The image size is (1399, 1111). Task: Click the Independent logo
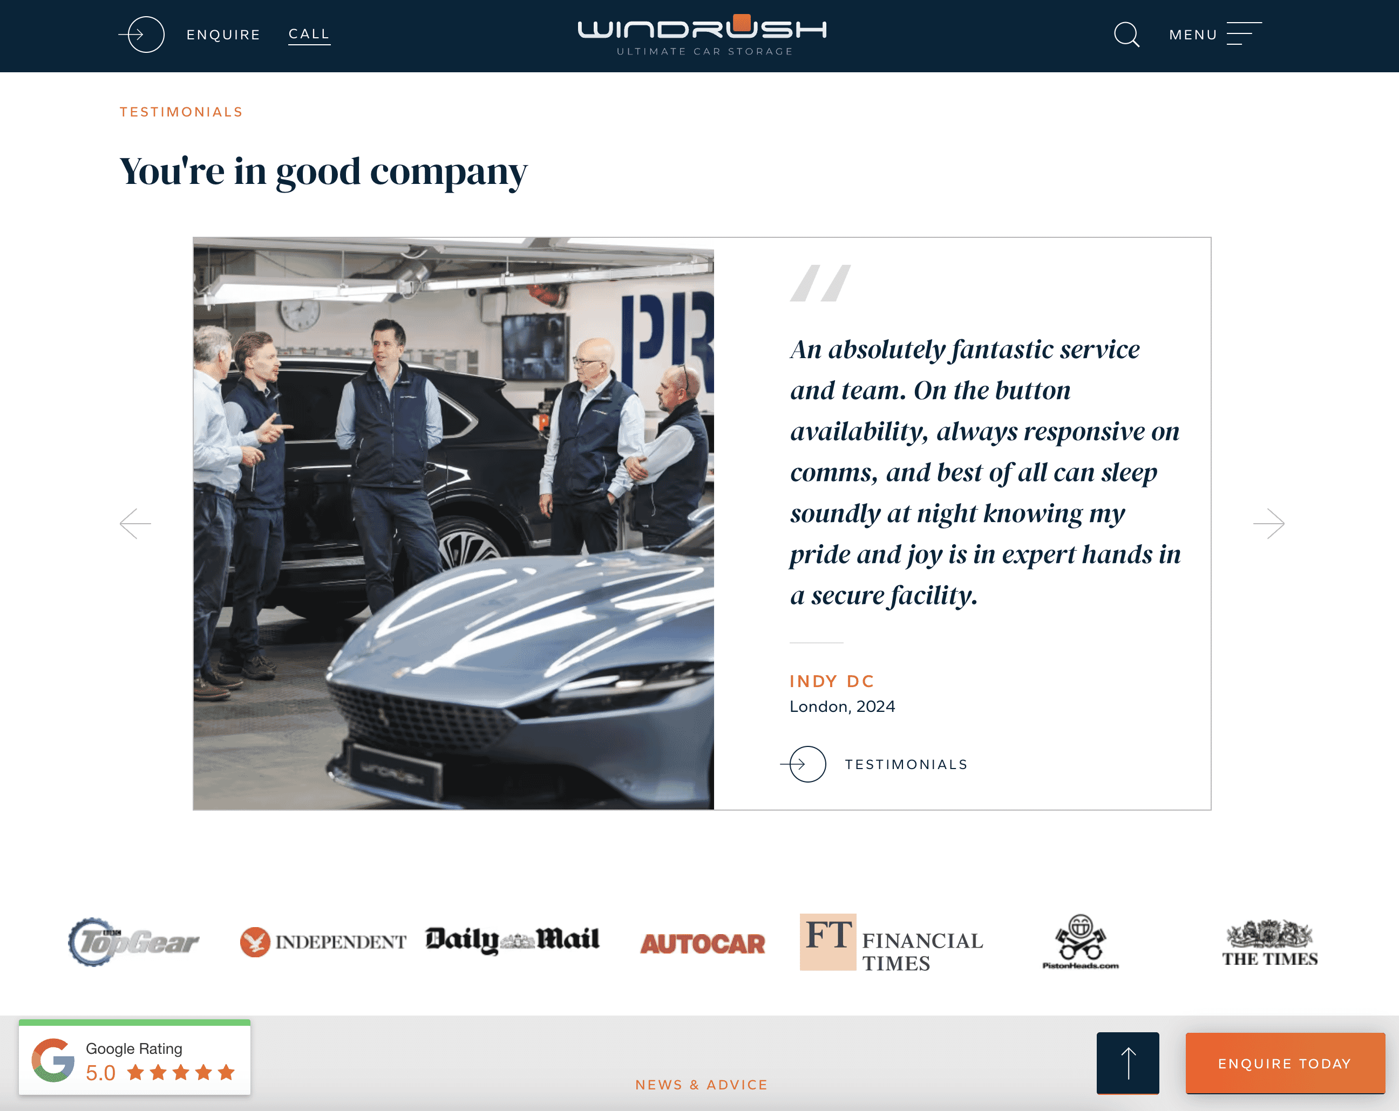click(x=323, y=942)
